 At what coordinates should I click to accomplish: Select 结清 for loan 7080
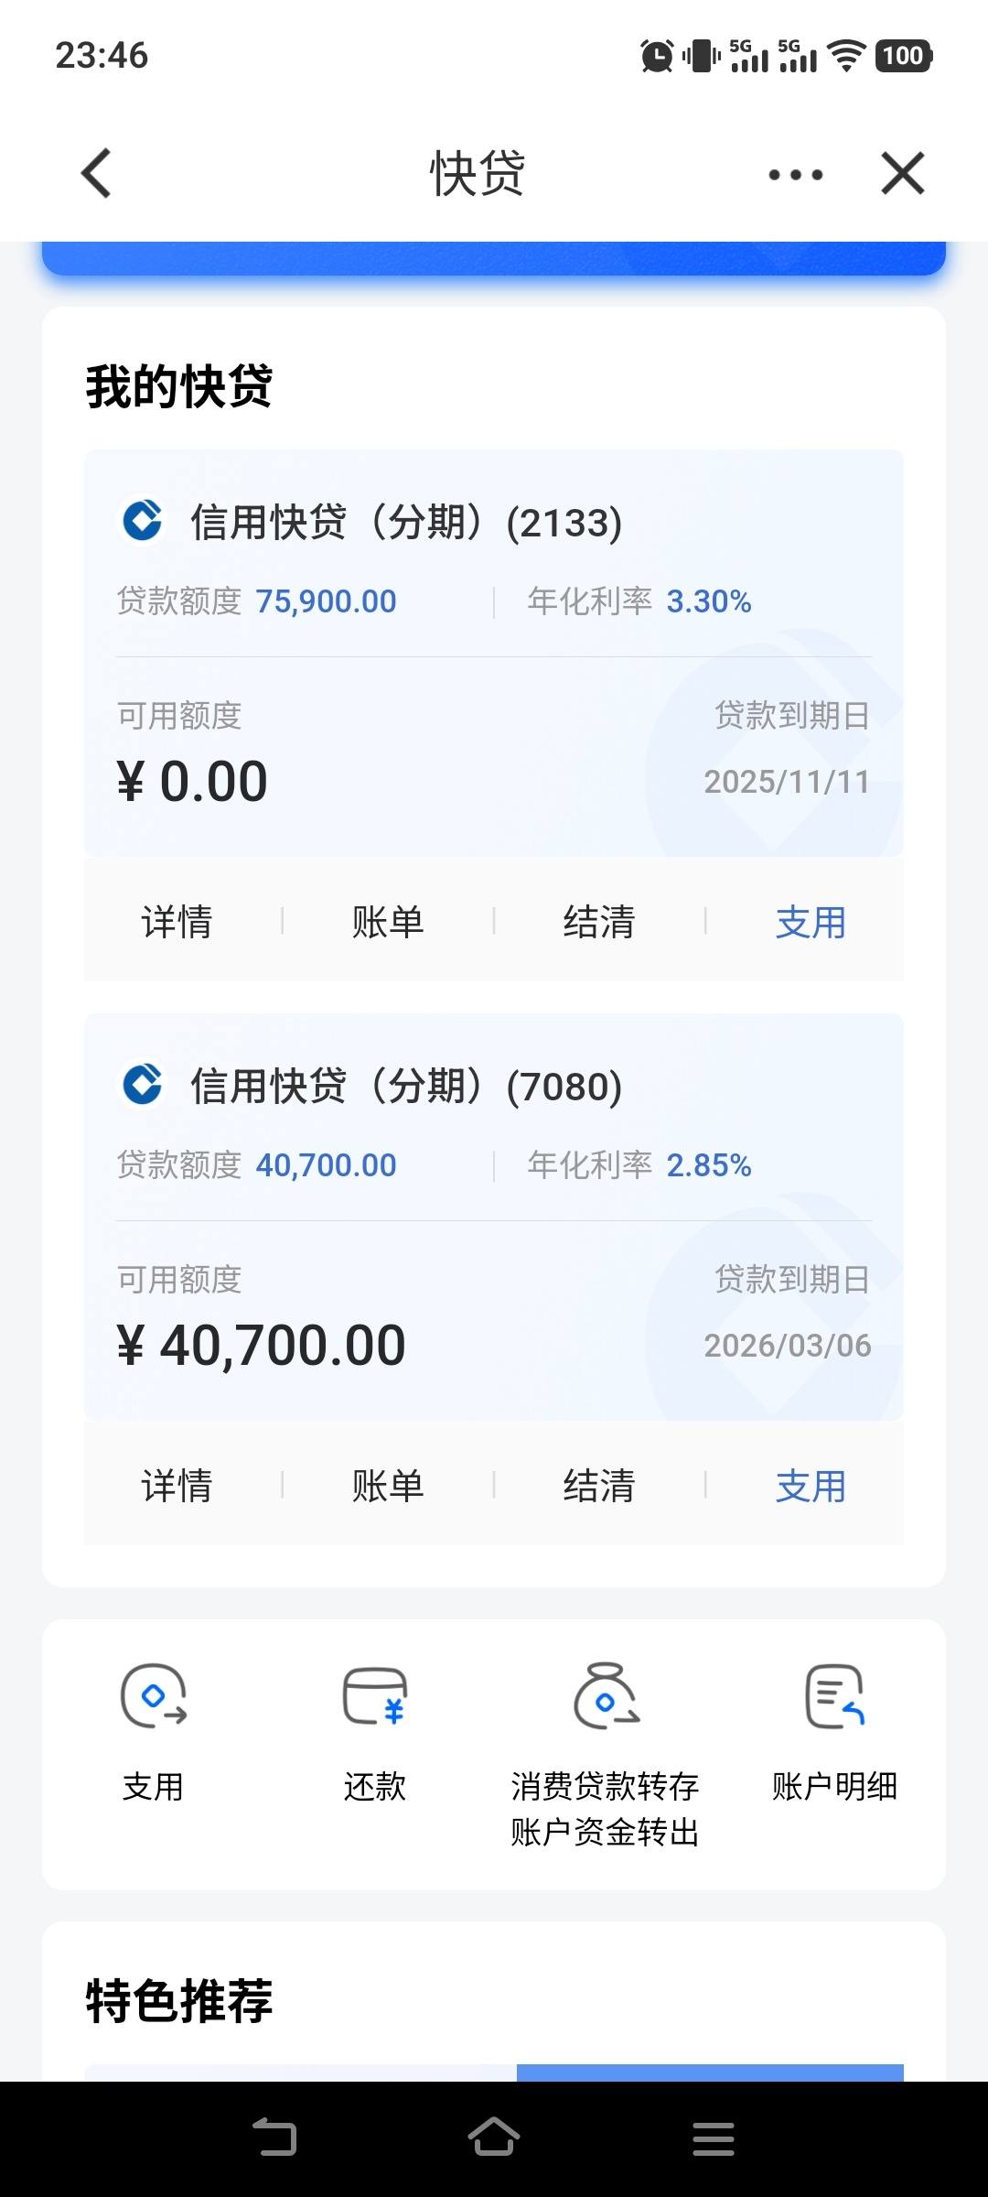point(599,1485)
